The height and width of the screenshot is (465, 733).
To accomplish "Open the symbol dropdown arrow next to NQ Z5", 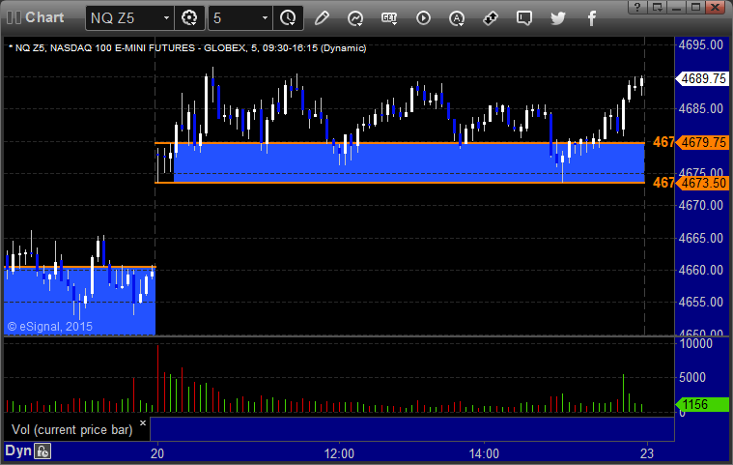I will 166,18.
